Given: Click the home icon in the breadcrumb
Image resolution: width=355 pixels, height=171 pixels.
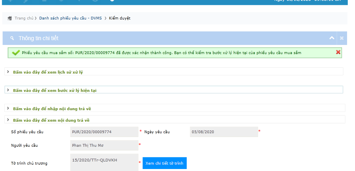Looking at the screenshot, I should click(10, 18).
